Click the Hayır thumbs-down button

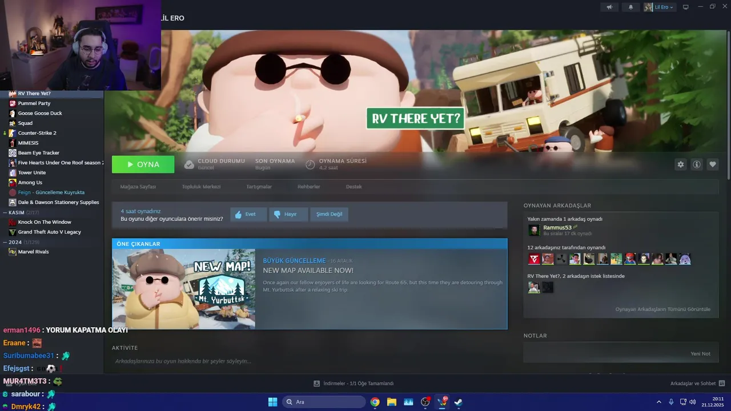point(288,214)
